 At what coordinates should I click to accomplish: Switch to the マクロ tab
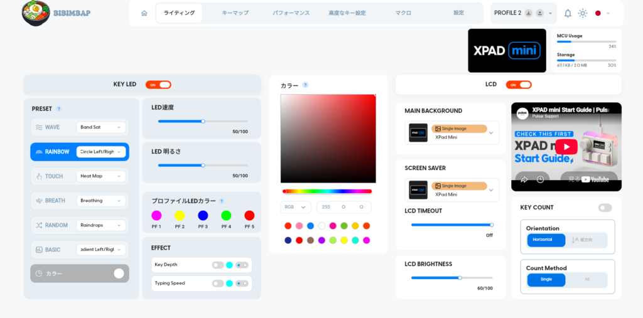pos(403,13)
